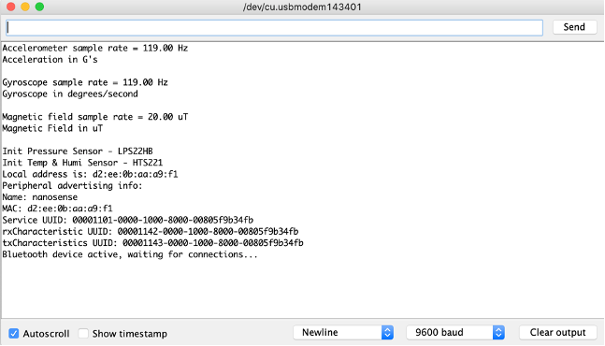Click the txCharacteristics UUID 00001143 line
605x346 pixels.
152,243
